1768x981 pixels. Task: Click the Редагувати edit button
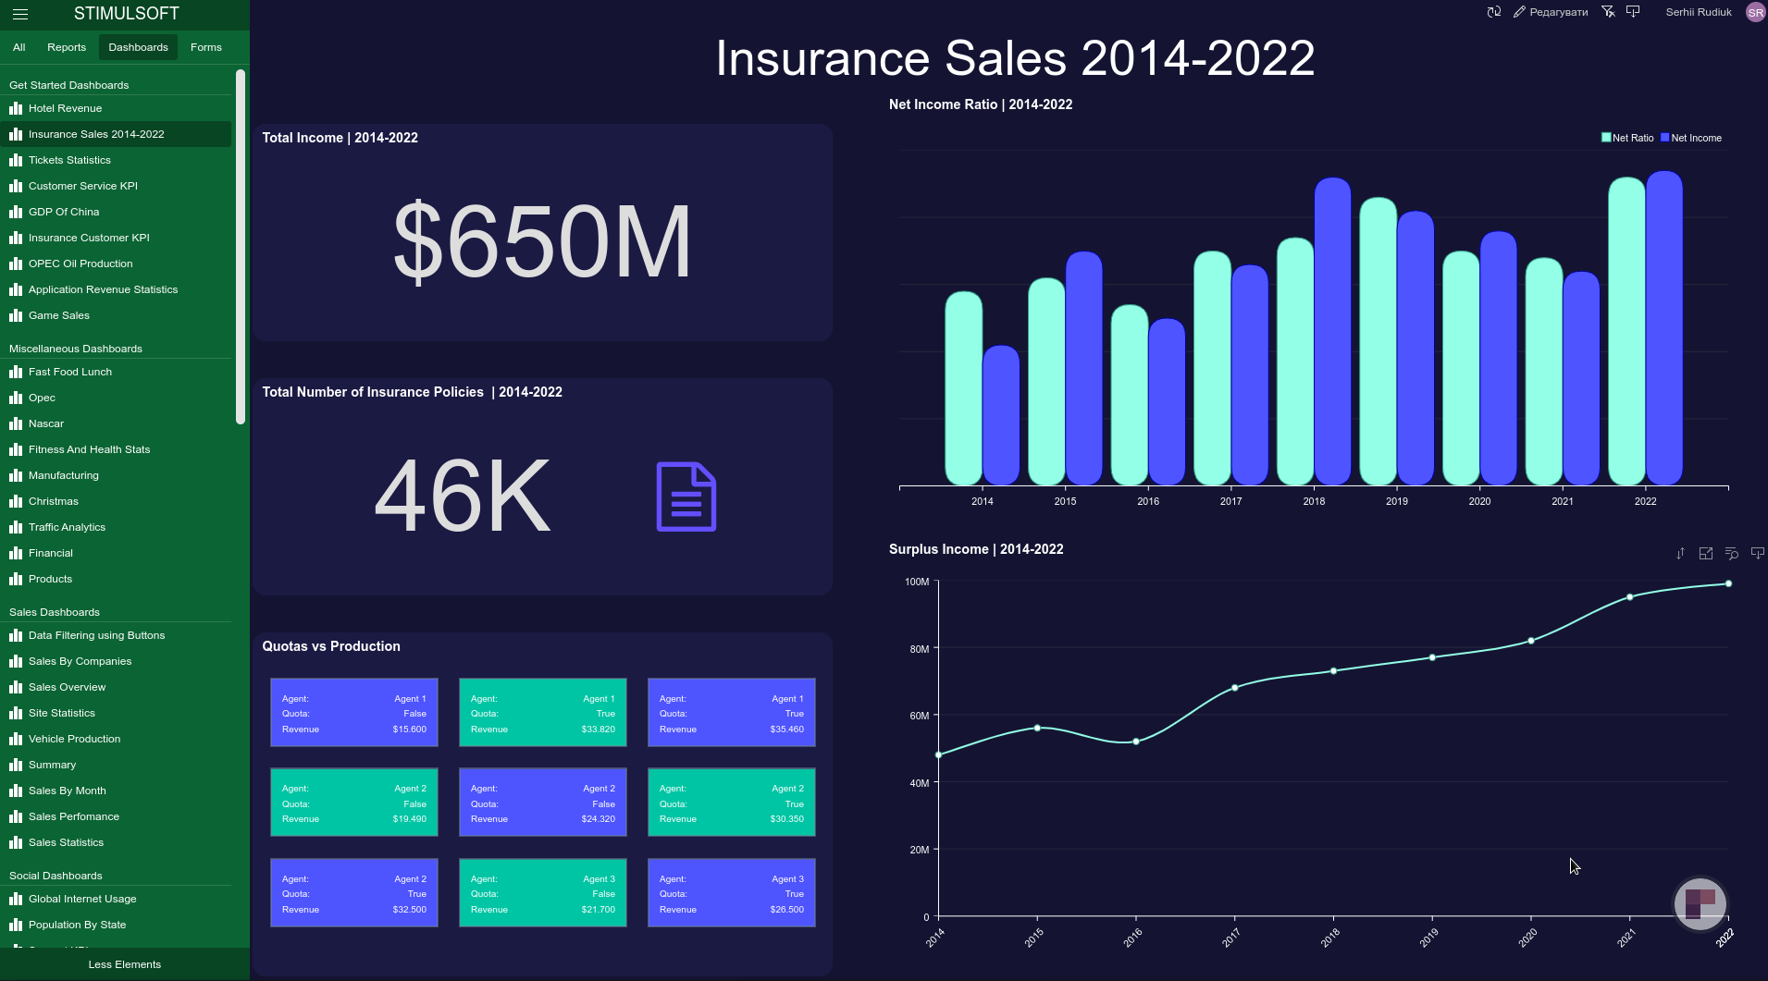point(1551,12)
